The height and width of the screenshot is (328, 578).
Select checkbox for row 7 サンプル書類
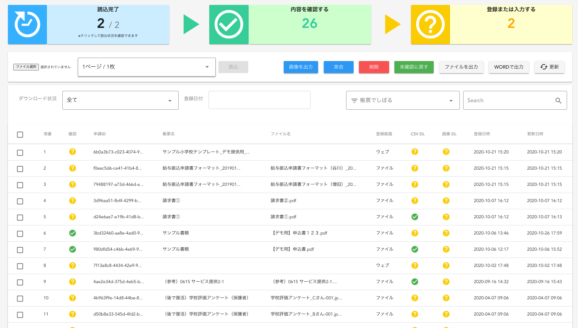20,250
